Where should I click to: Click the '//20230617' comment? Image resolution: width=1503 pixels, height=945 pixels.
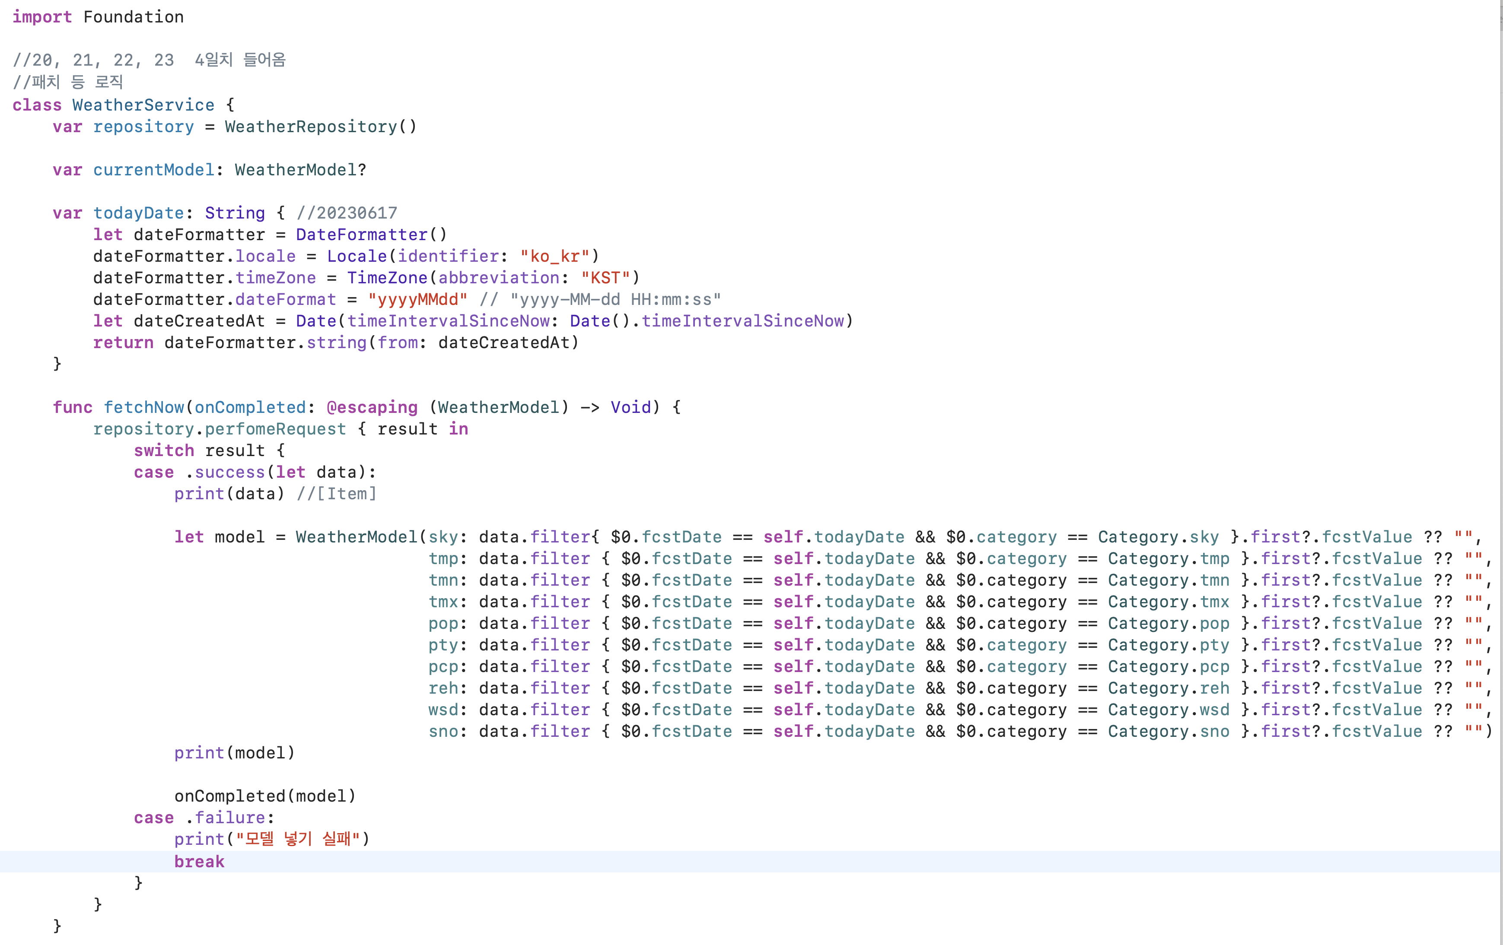[x=347, y=212]
